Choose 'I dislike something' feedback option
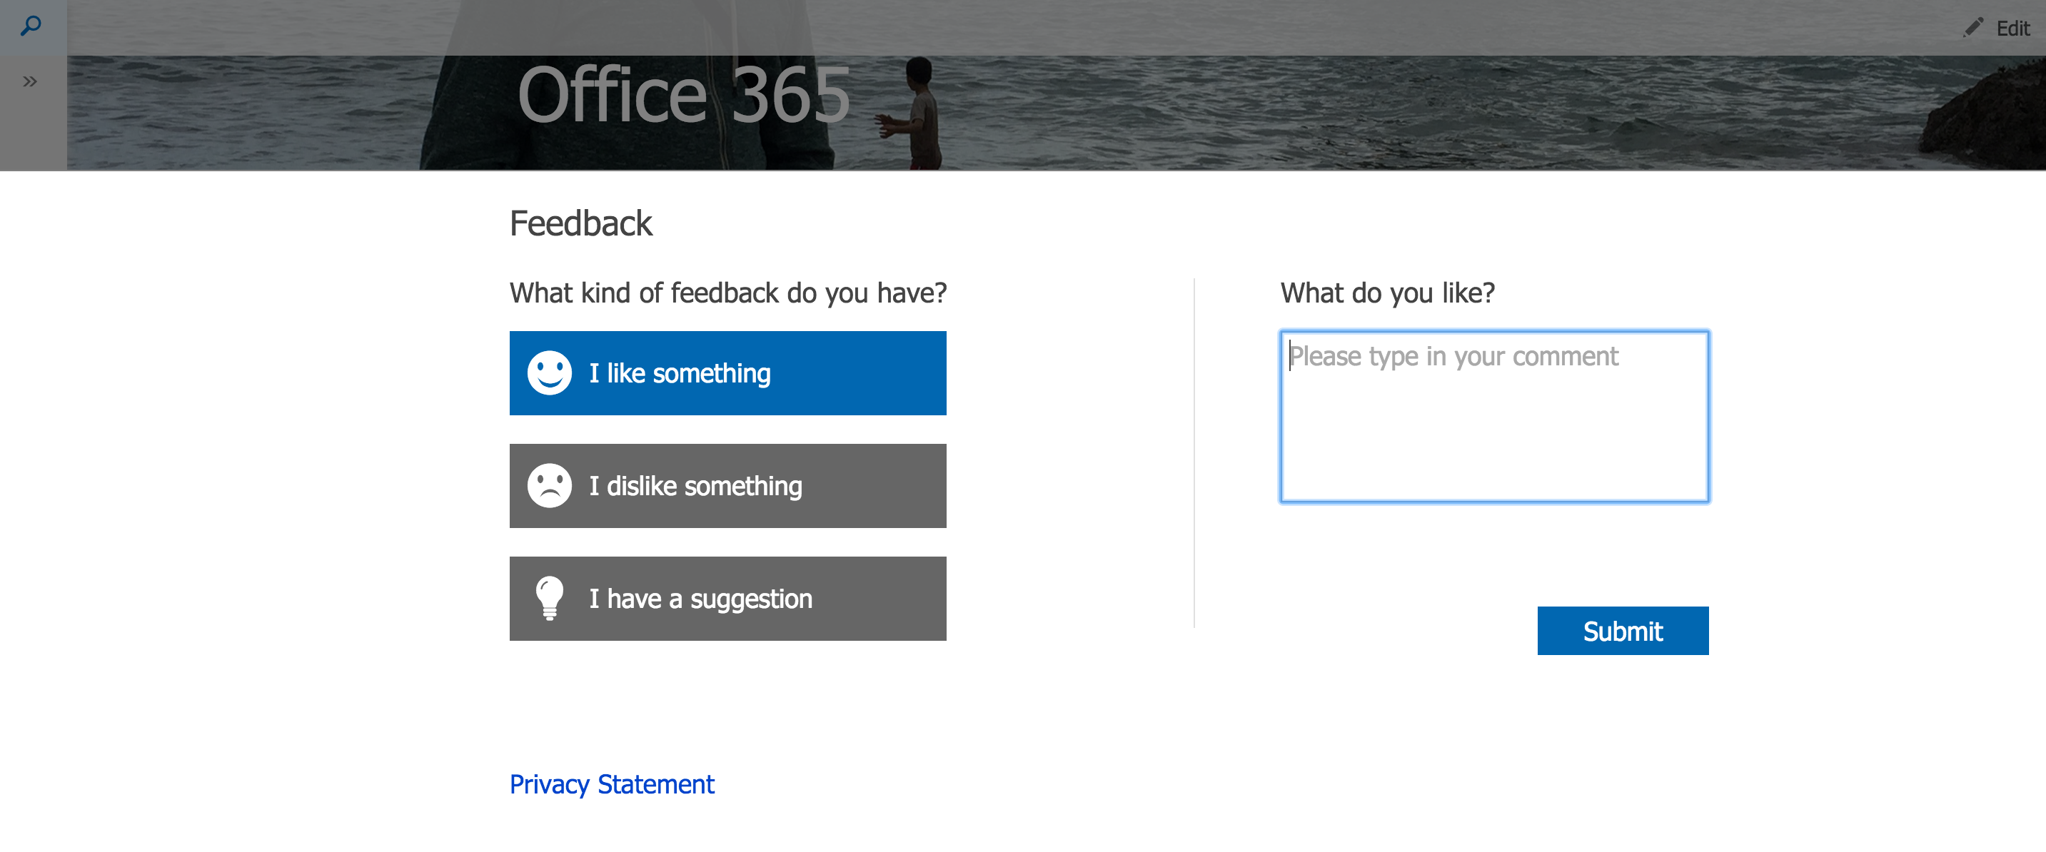This screenshot has height=852, width=2046. point(727,486)
